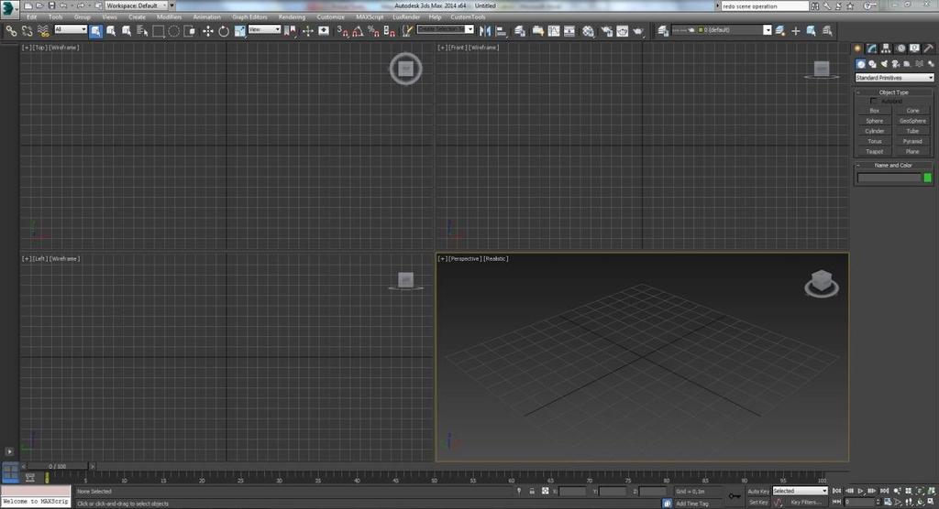
Task: Activate the Select and Move tool
Action: coord(208,30)
